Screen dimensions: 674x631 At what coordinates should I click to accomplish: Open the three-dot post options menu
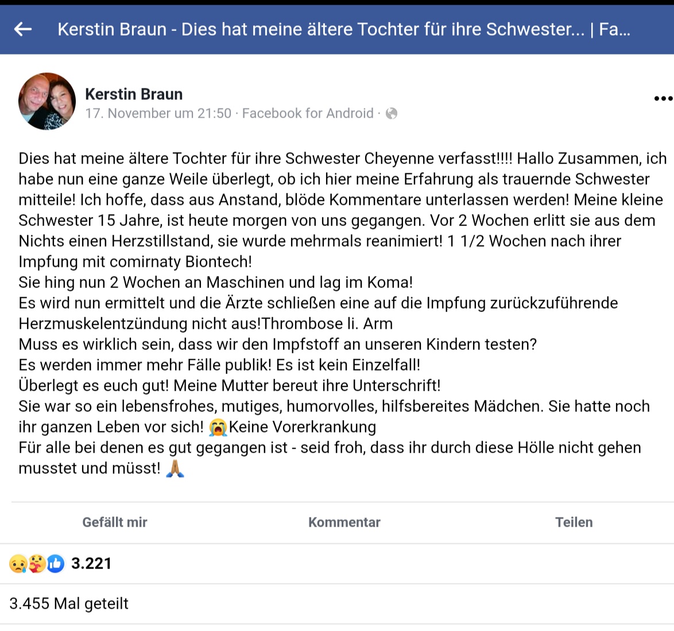pos(663,99)
